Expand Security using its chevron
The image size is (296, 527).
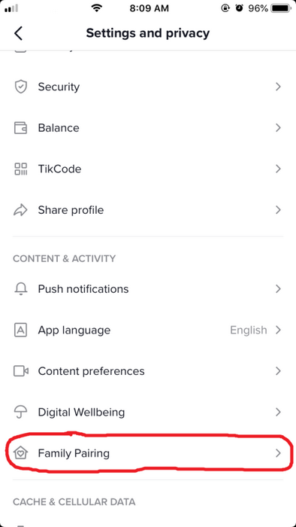click(x=278, y=87)
